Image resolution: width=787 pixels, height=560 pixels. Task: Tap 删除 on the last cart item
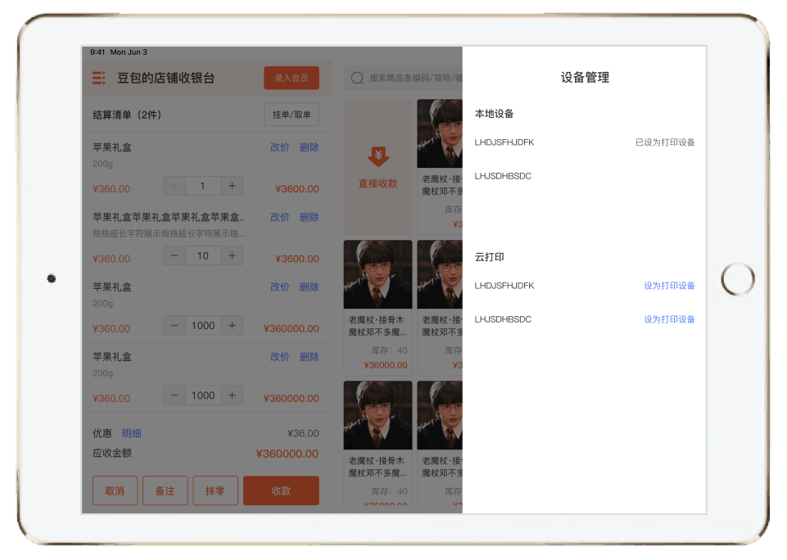point(310,357)
